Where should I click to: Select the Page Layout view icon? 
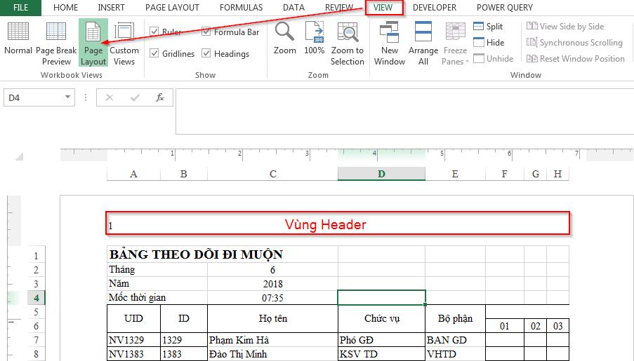click(x=93, y=42)
